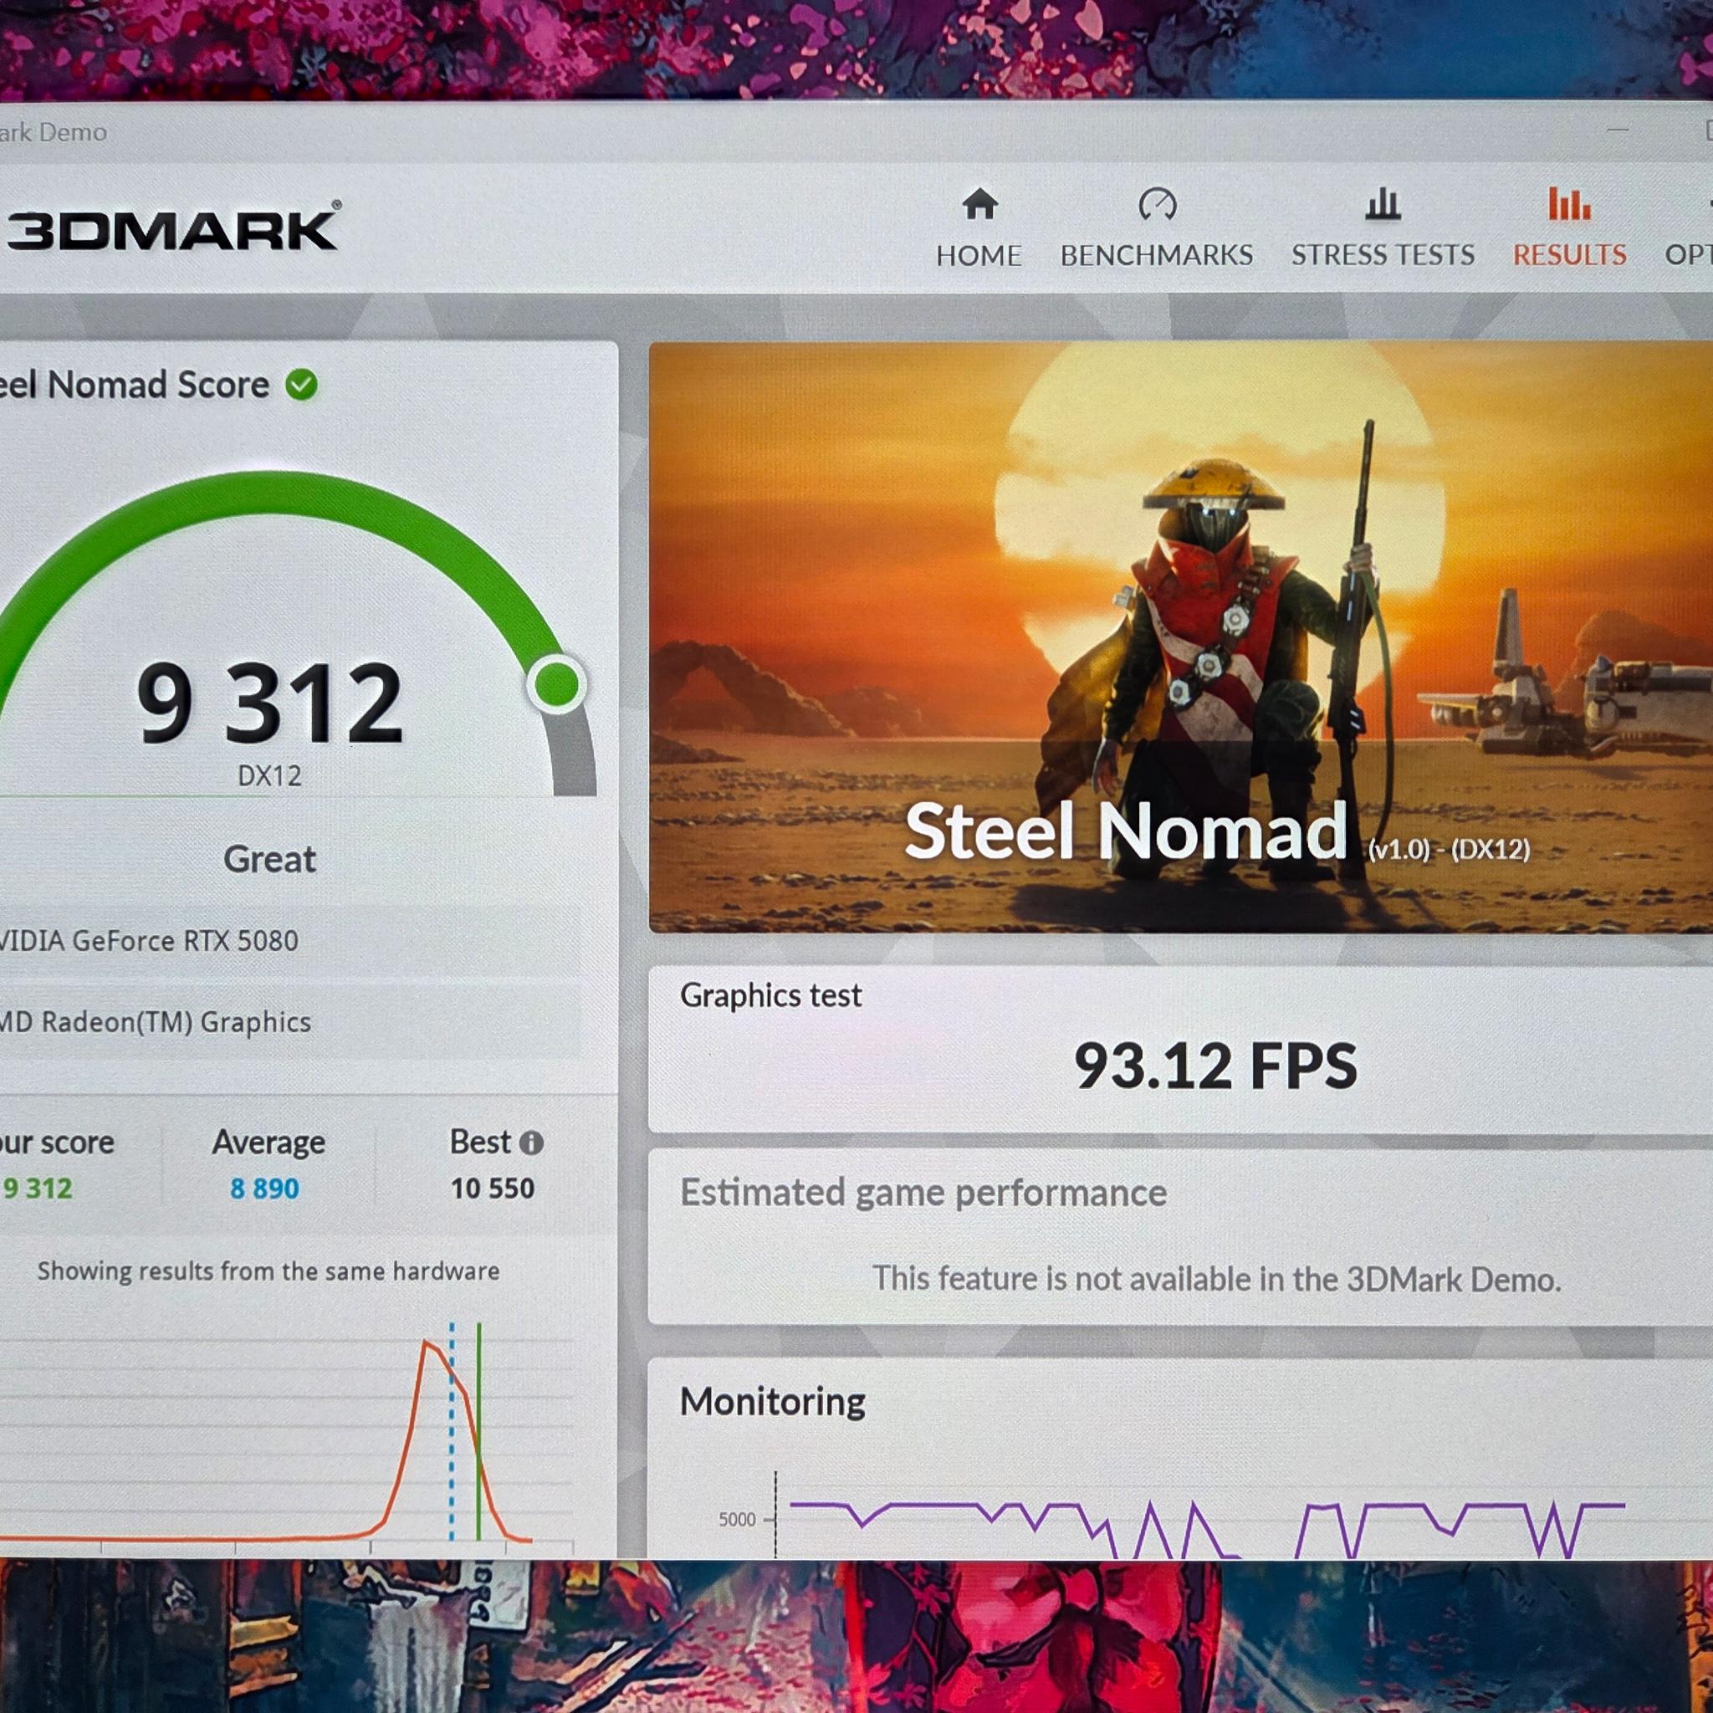
Task: Click the Radeon(TM) Graphics row
Action: click(290, 1021)
